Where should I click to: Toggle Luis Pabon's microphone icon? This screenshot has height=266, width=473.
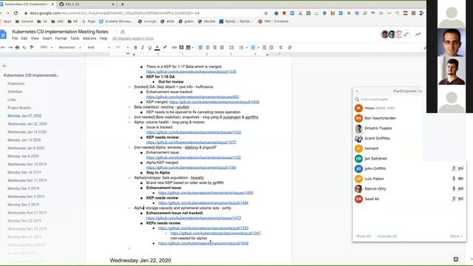[453, 179]
